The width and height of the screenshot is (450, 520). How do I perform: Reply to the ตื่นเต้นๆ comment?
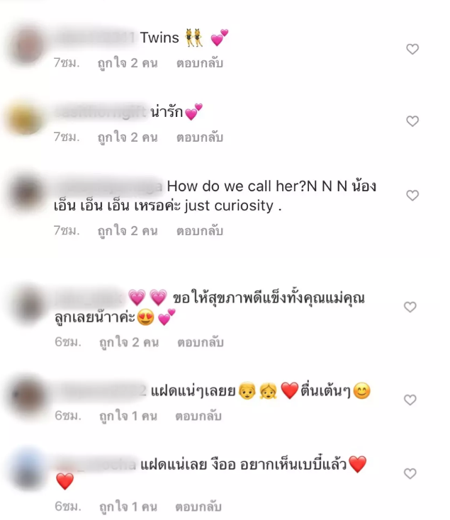pos(198,416)
